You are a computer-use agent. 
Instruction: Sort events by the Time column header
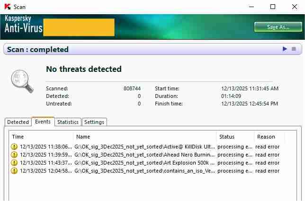[41, 137]
